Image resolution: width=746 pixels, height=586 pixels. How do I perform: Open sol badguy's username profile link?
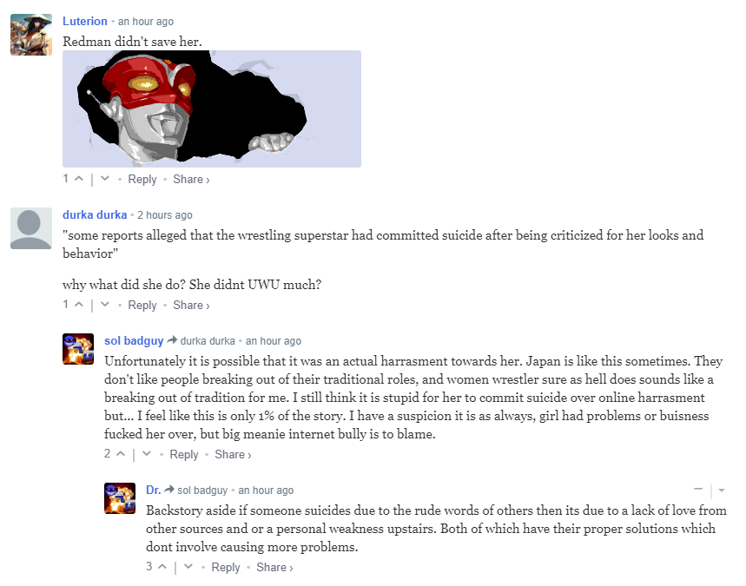point(134,340)
